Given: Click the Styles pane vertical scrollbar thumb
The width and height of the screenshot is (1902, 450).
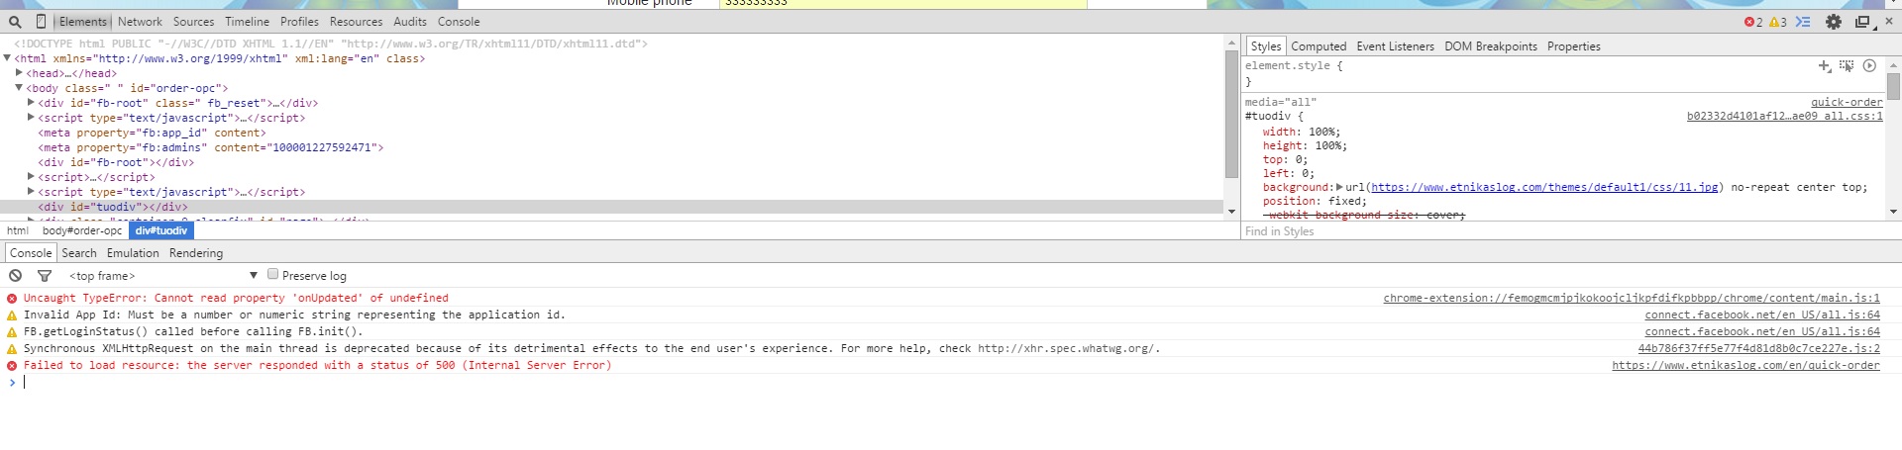Looking at the screenshot, I should point(1893,87).
